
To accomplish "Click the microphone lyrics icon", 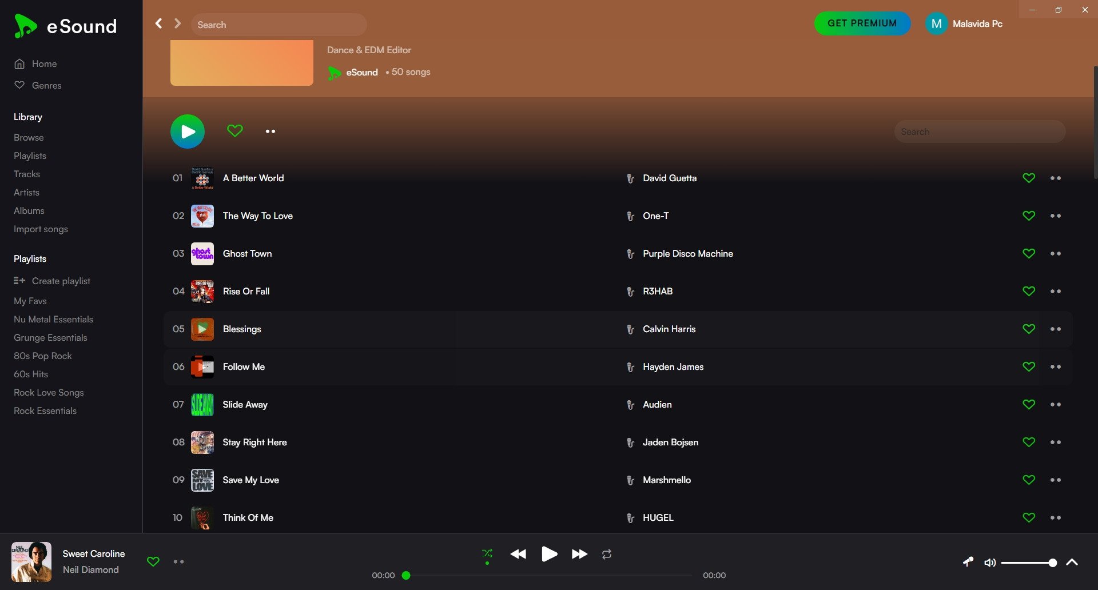I will (968, 562).
